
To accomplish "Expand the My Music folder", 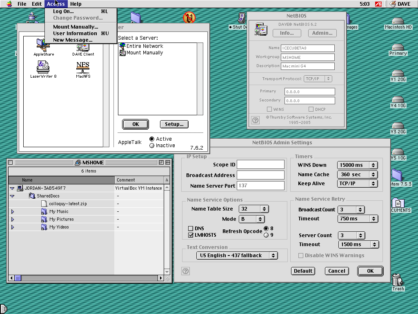I will coord(13,212).
